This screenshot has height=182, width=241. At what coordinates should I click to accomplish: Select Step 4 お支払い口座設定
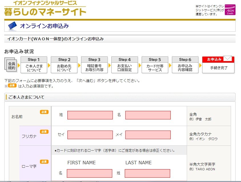(125, 65)
